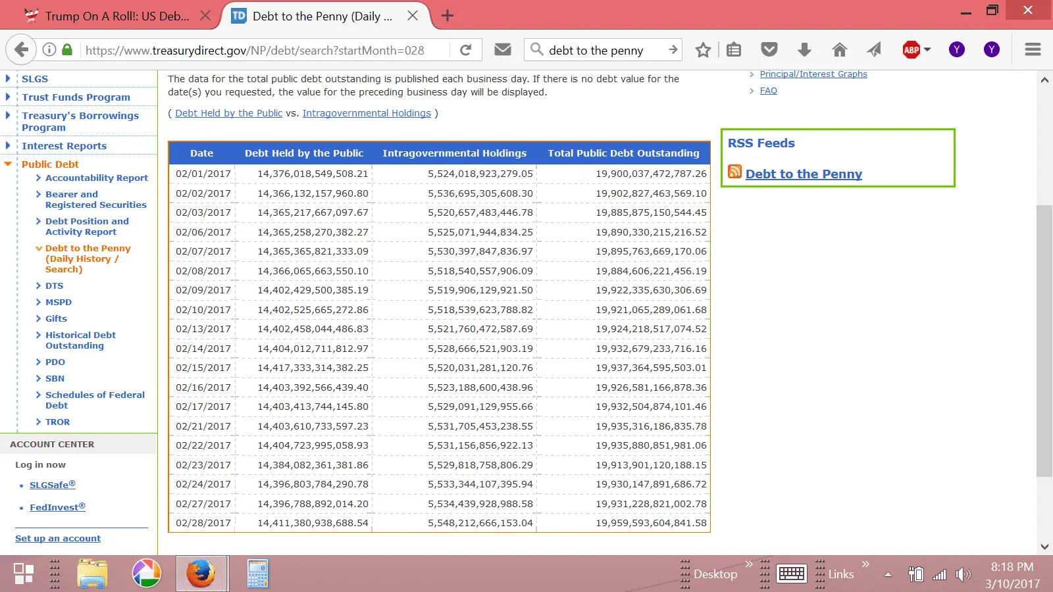Click the search box containing debt to the penny
This screenshot has height=592, width=1053.
(602, 50)
